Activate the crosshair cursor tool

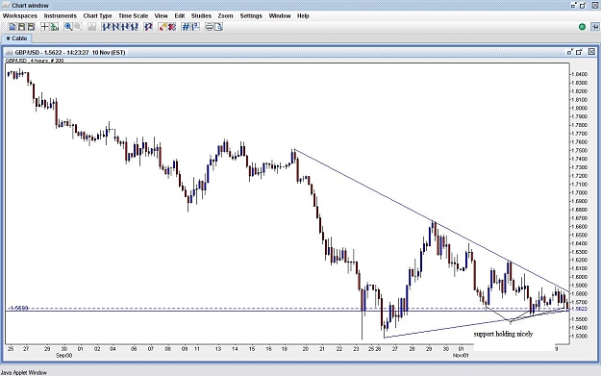(45, 27)
